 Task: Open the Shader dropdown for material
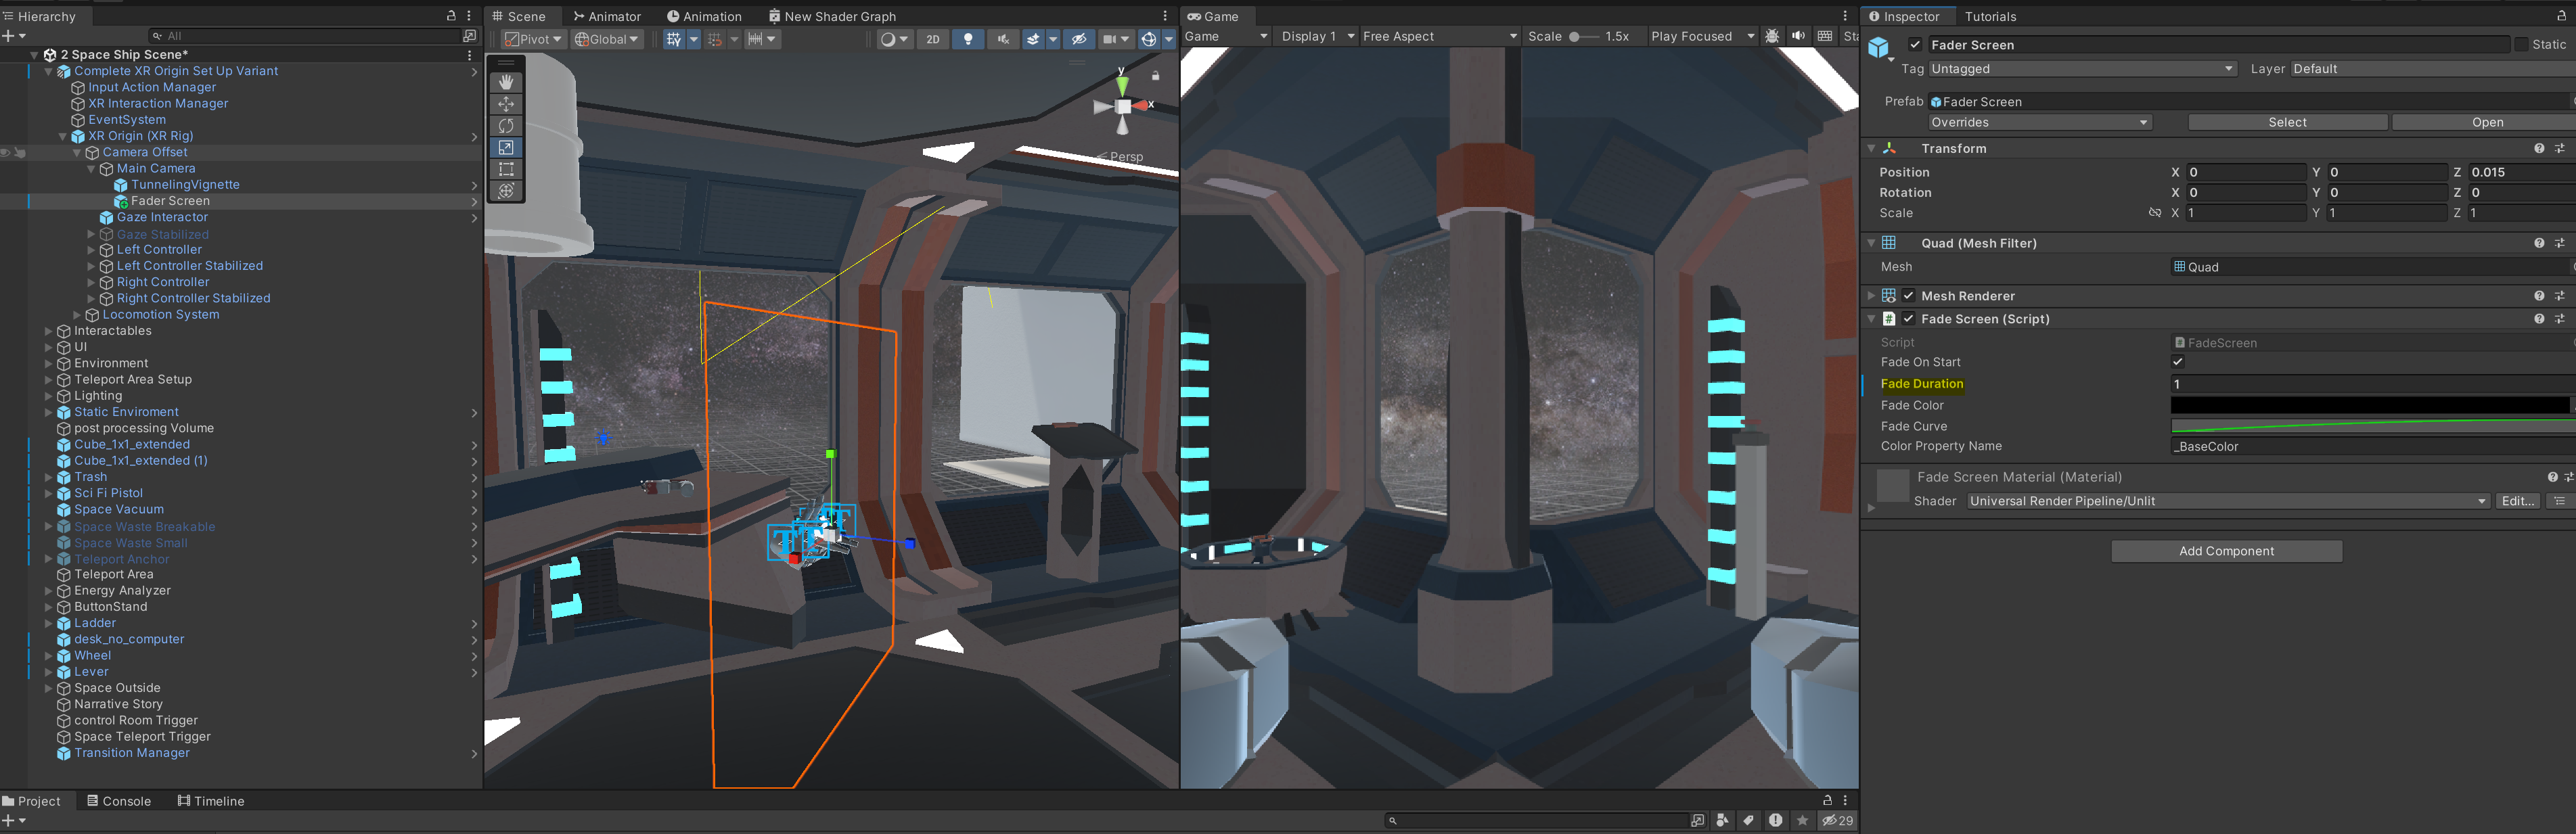click(2227, 501)
